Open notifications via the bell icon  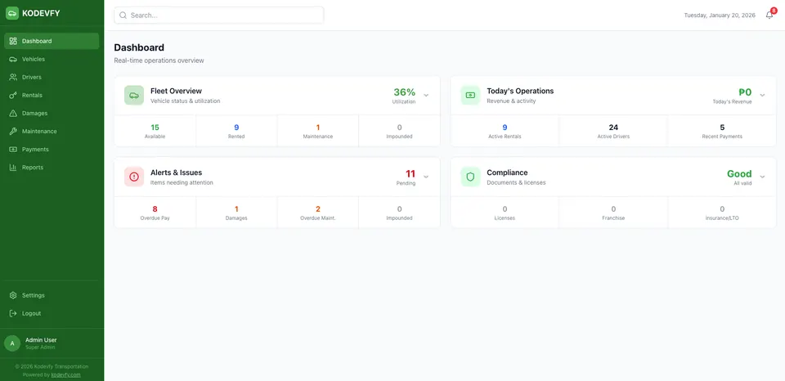(x=769, y=16)
